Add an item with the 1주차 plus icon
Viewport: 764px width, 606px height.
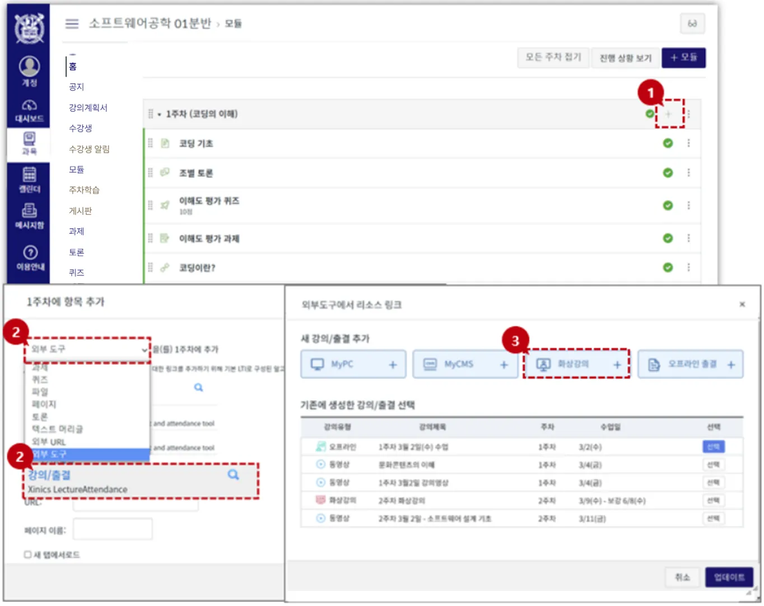pos(668,114)
